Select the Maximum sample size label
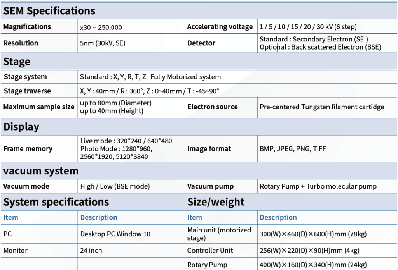This screenshot has height=270, width=398. 38,107
